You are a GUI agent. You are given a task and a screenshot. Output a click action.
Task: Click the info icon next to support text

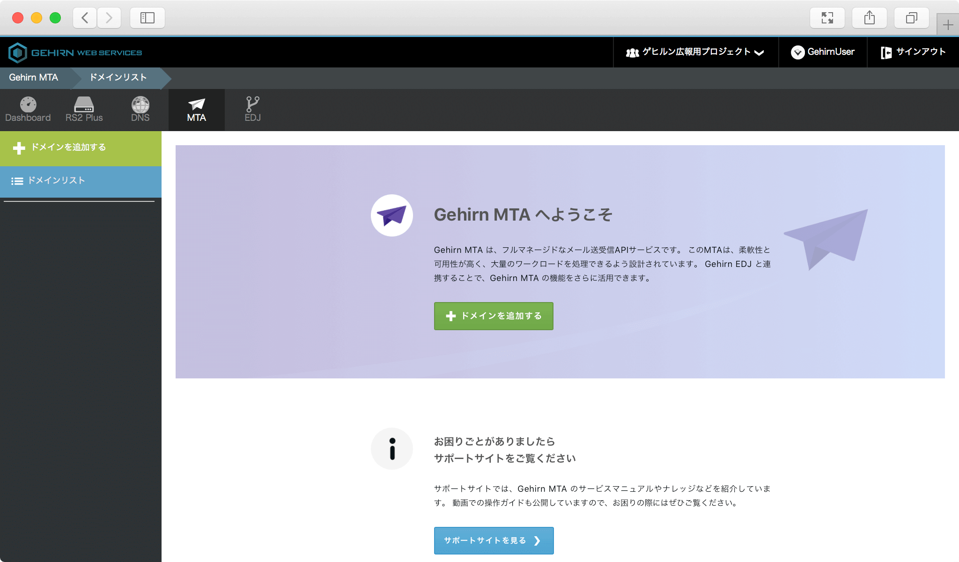tap(392, 448)
